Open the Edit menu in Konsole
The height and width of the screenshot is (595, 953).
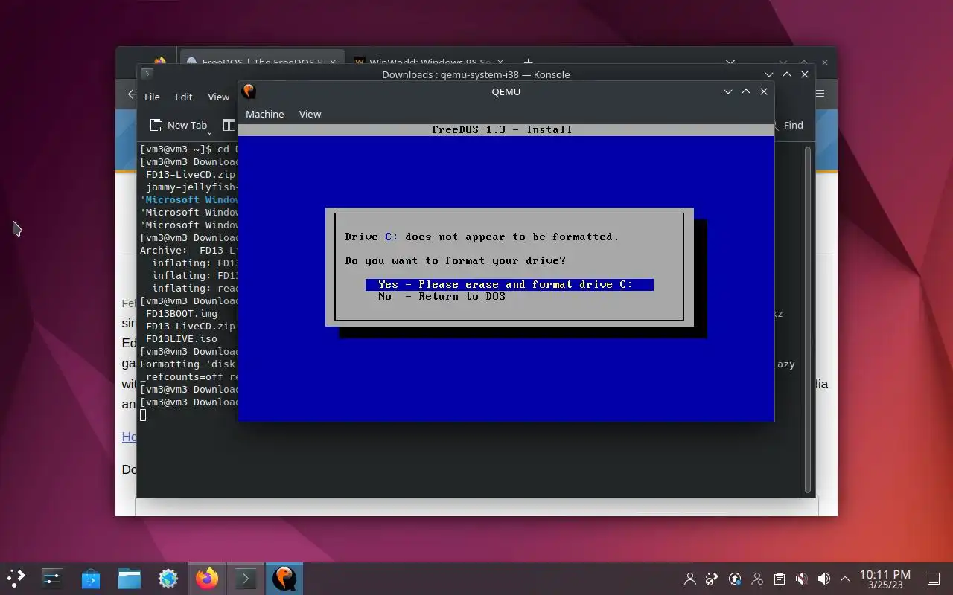[x=183, y=97]
